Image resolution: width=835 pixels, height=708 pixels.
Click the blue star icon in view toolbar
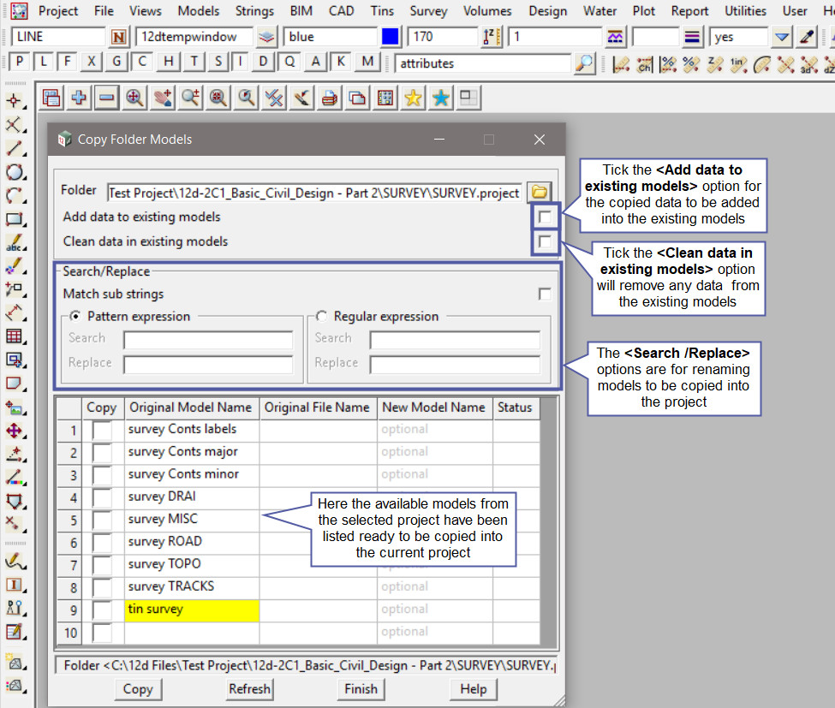[441, 98]
